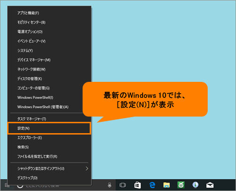Image resolution: width=236 pixels, height=191 pixels.
Task: Select デスクトップ(D) entry
Action: pyautogui.click(x=49, y=178)
